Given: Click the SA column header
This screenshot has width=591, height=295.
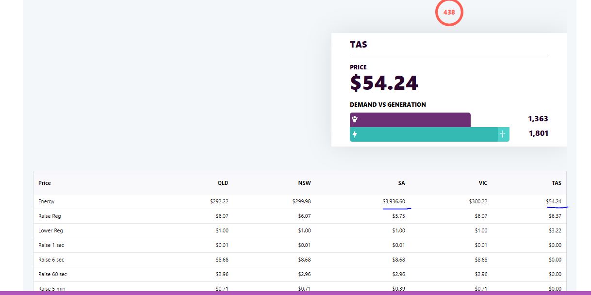Looking at the screenshot, I should click(x=401, y=183).
